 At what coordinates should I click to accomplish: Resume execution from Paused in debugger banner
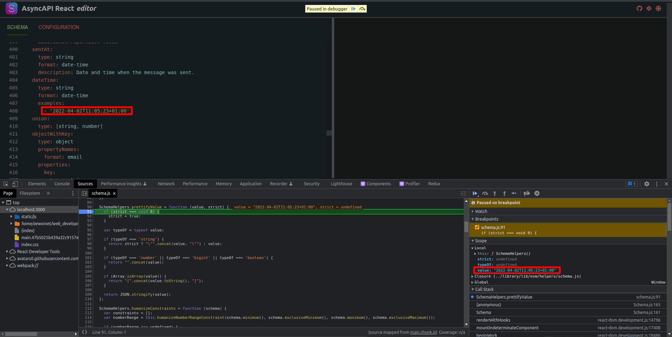354,9
